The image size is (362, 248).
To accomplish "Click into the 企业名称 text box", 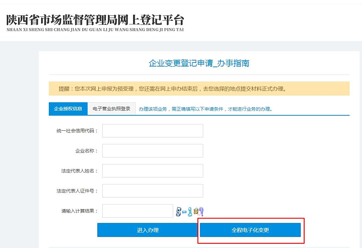I will [x=152, y=151].
